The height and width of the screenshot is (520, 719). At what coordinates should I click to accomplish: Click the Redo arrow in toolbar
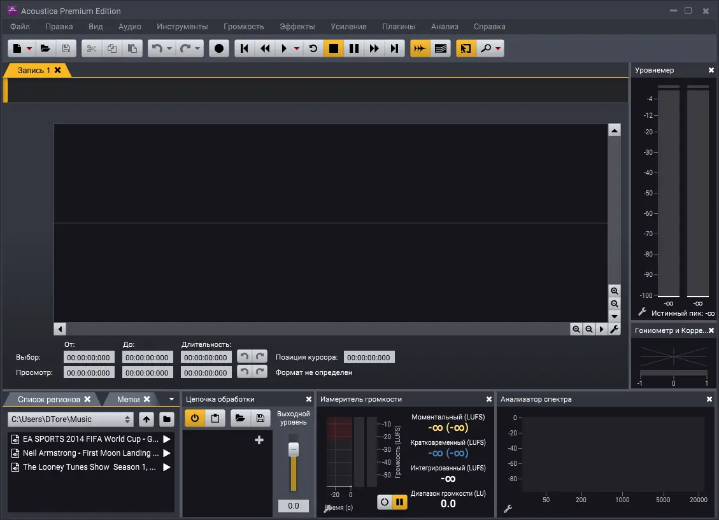[185, 48]
